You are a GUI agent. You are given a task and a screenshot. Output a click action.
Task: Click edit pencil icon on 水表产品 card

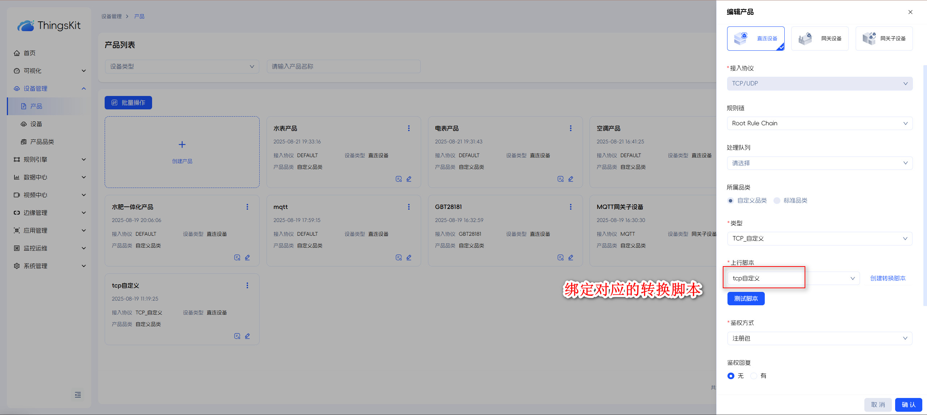409,179
